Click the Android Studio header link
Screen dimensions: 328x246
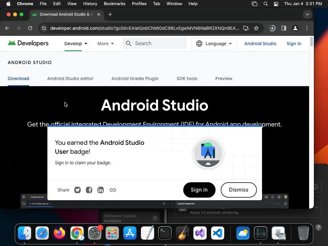pyautogui.click(x=260, y=44)
